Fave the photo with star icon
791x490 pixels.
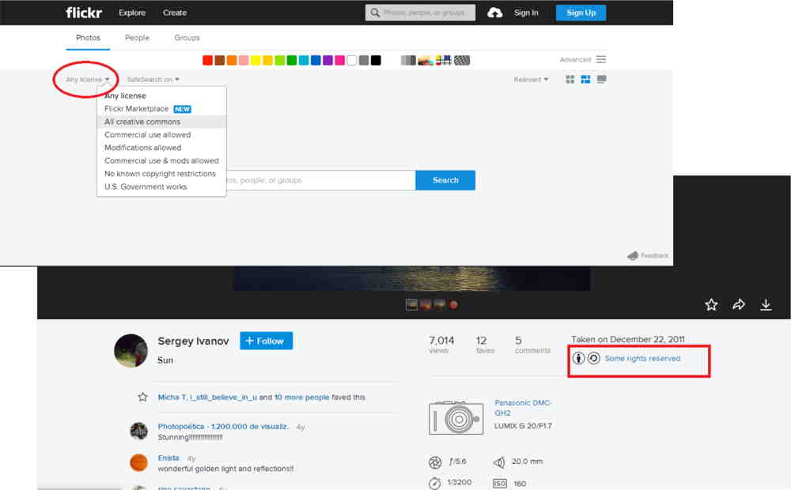711,304
